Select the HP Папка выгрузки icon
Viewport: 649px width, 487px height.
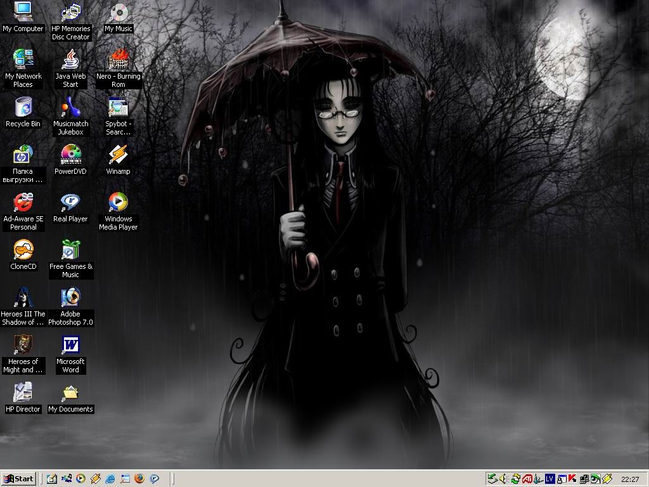pyautogui.click(x=23, y=164)
